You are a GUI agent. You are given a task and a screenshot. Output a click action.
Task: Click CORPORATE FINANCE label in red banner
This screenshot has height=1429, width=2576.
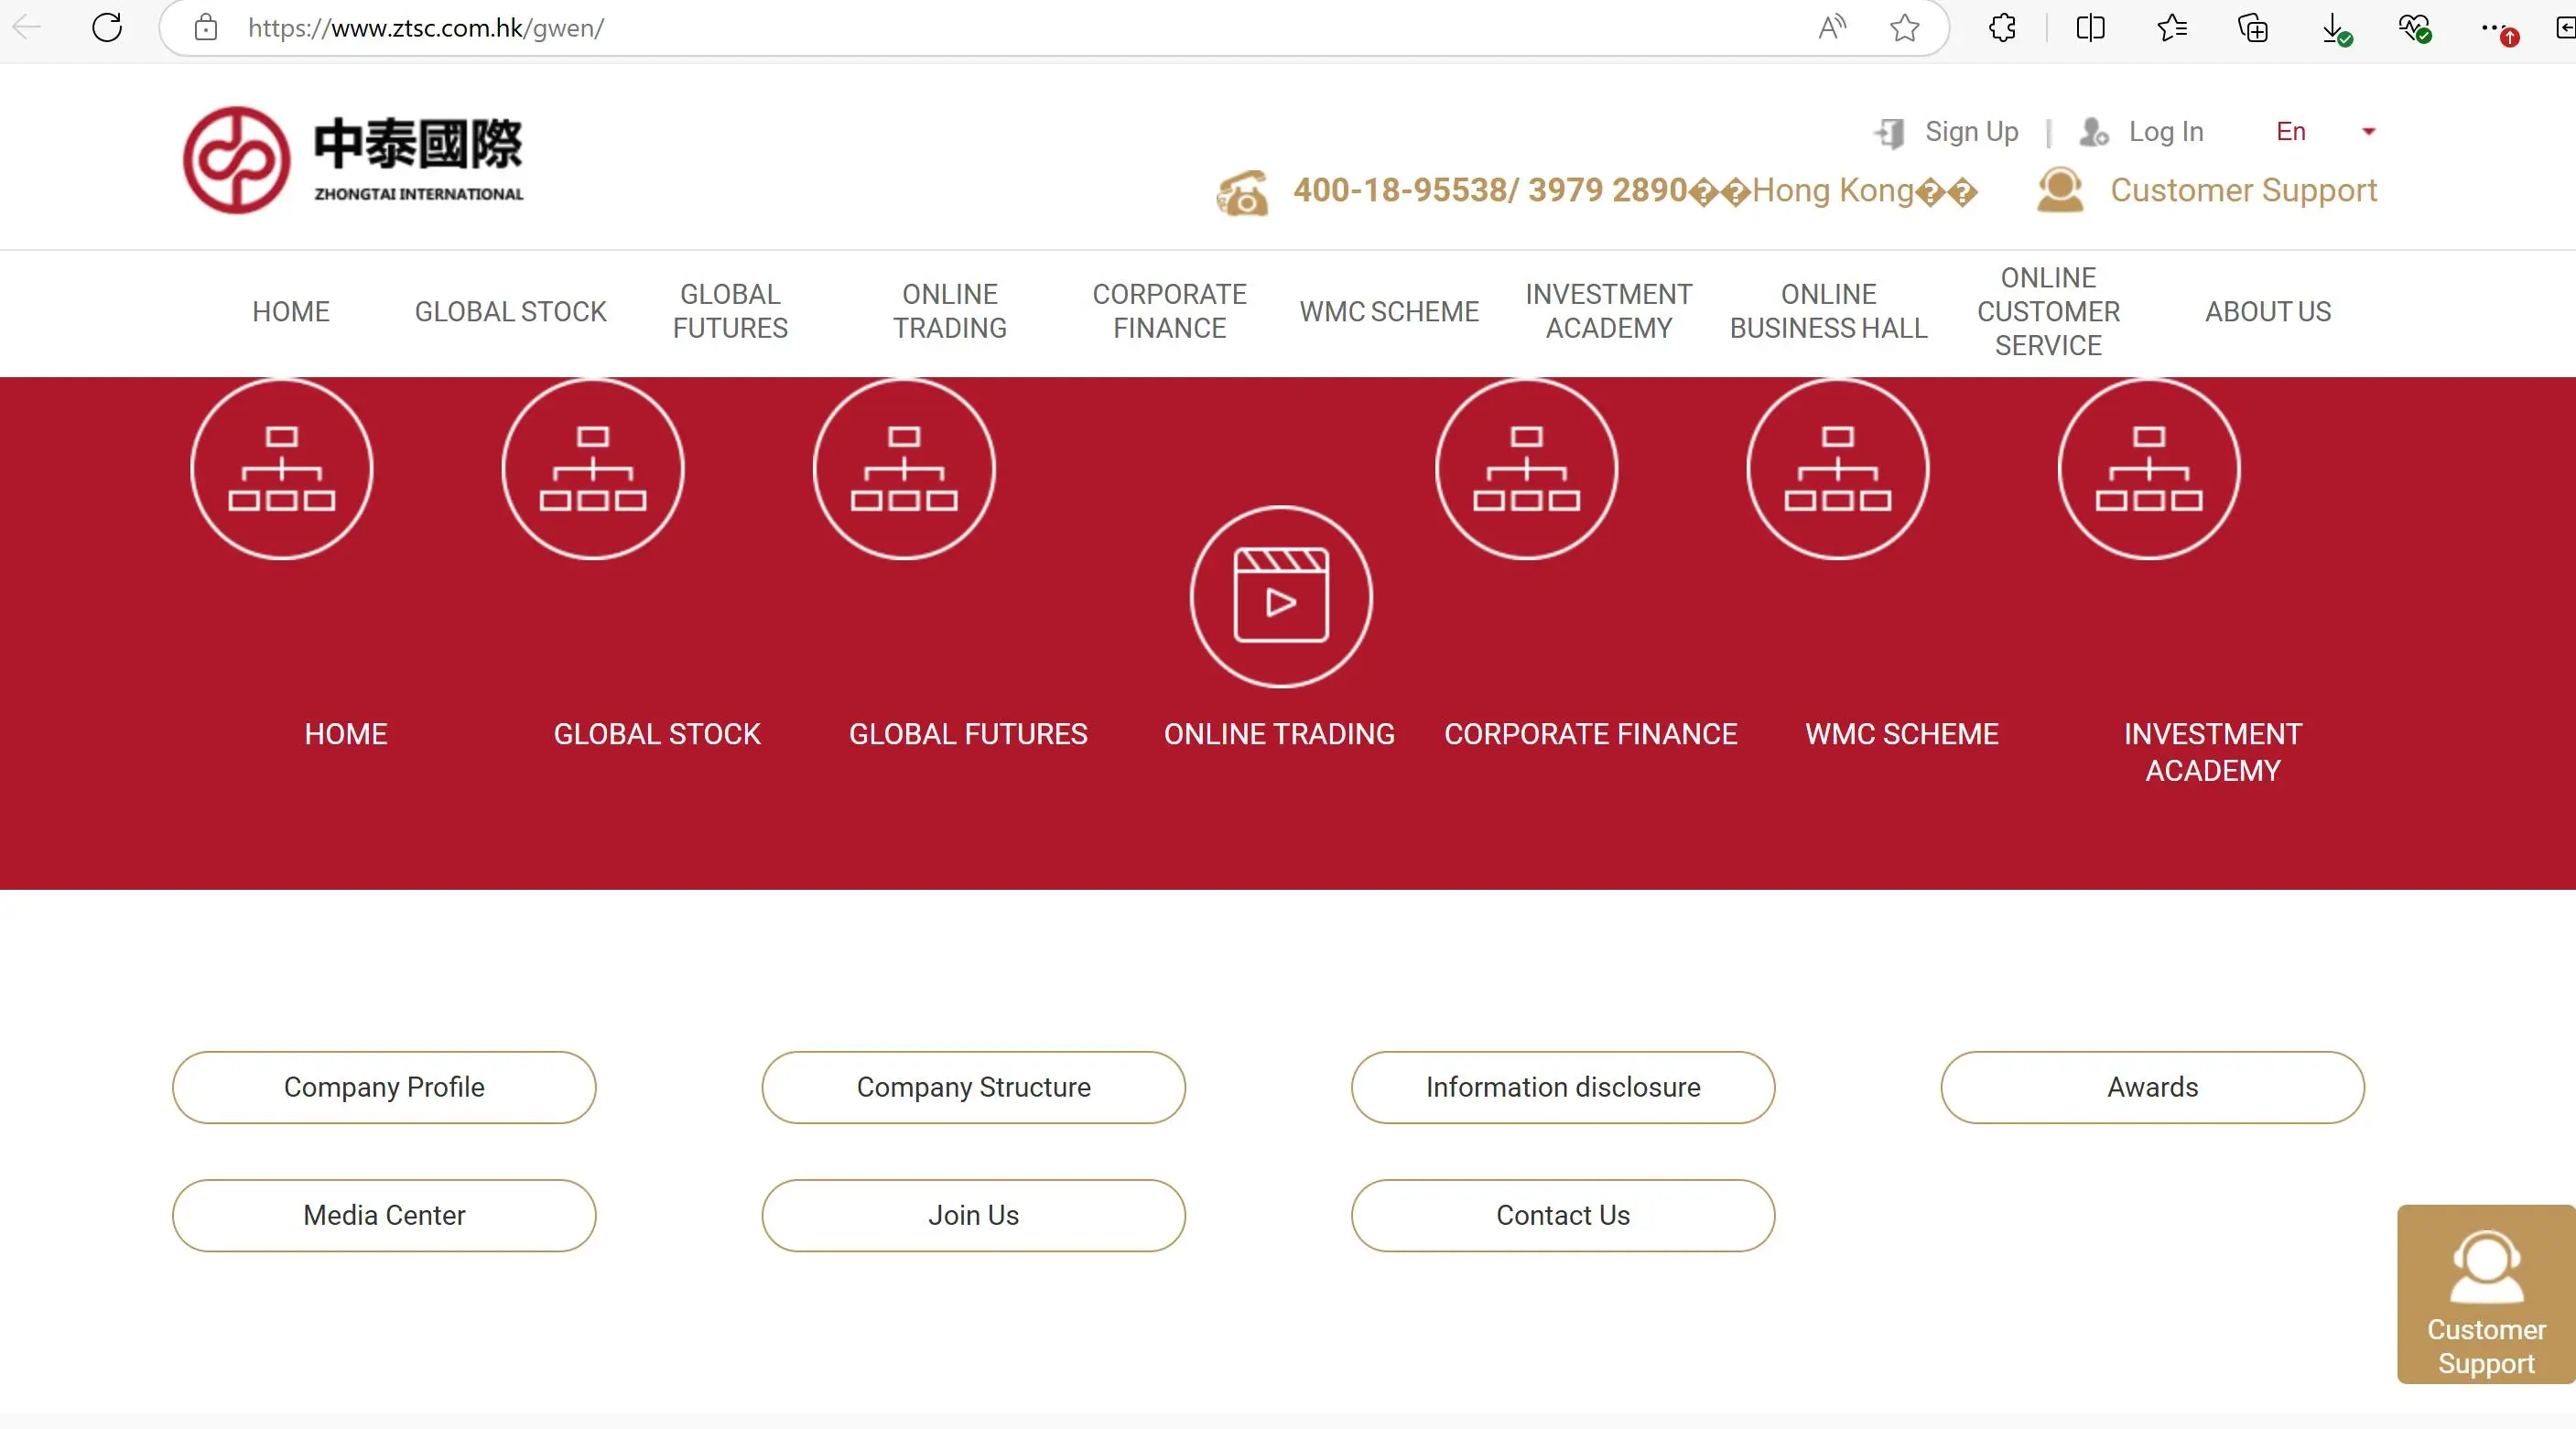click(x=1591, y=734)
